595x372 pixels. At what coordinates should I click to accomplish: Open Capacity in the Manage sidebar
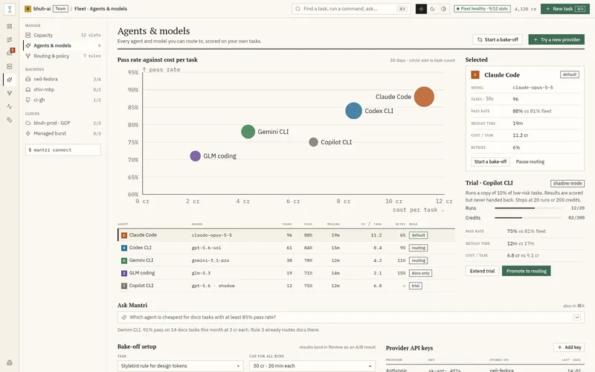(63, 35)
